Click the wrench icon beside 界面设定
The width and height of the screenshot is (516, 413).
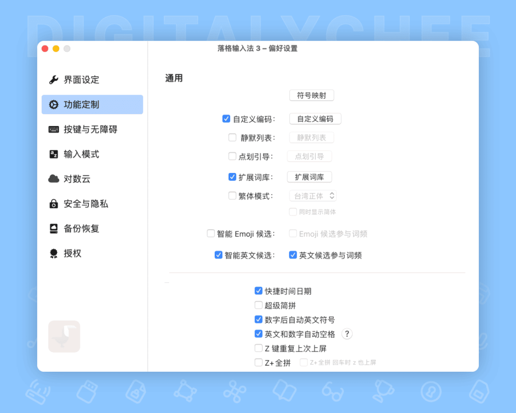pyautogui.click(x=54, y=80)
